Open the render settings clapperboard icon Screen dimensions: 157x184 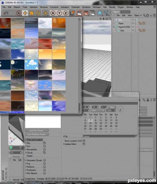92,13
